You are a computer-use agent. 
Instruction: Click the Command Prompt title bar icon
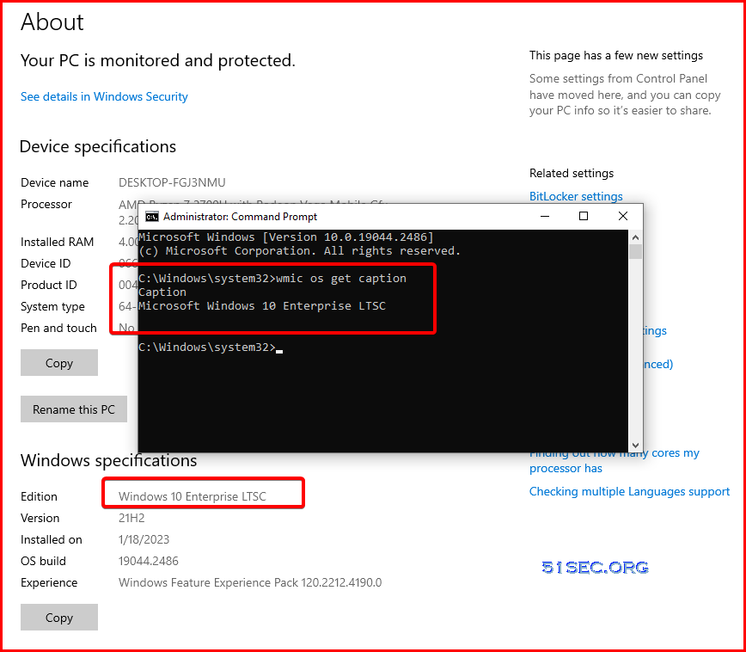coord(152,217)
